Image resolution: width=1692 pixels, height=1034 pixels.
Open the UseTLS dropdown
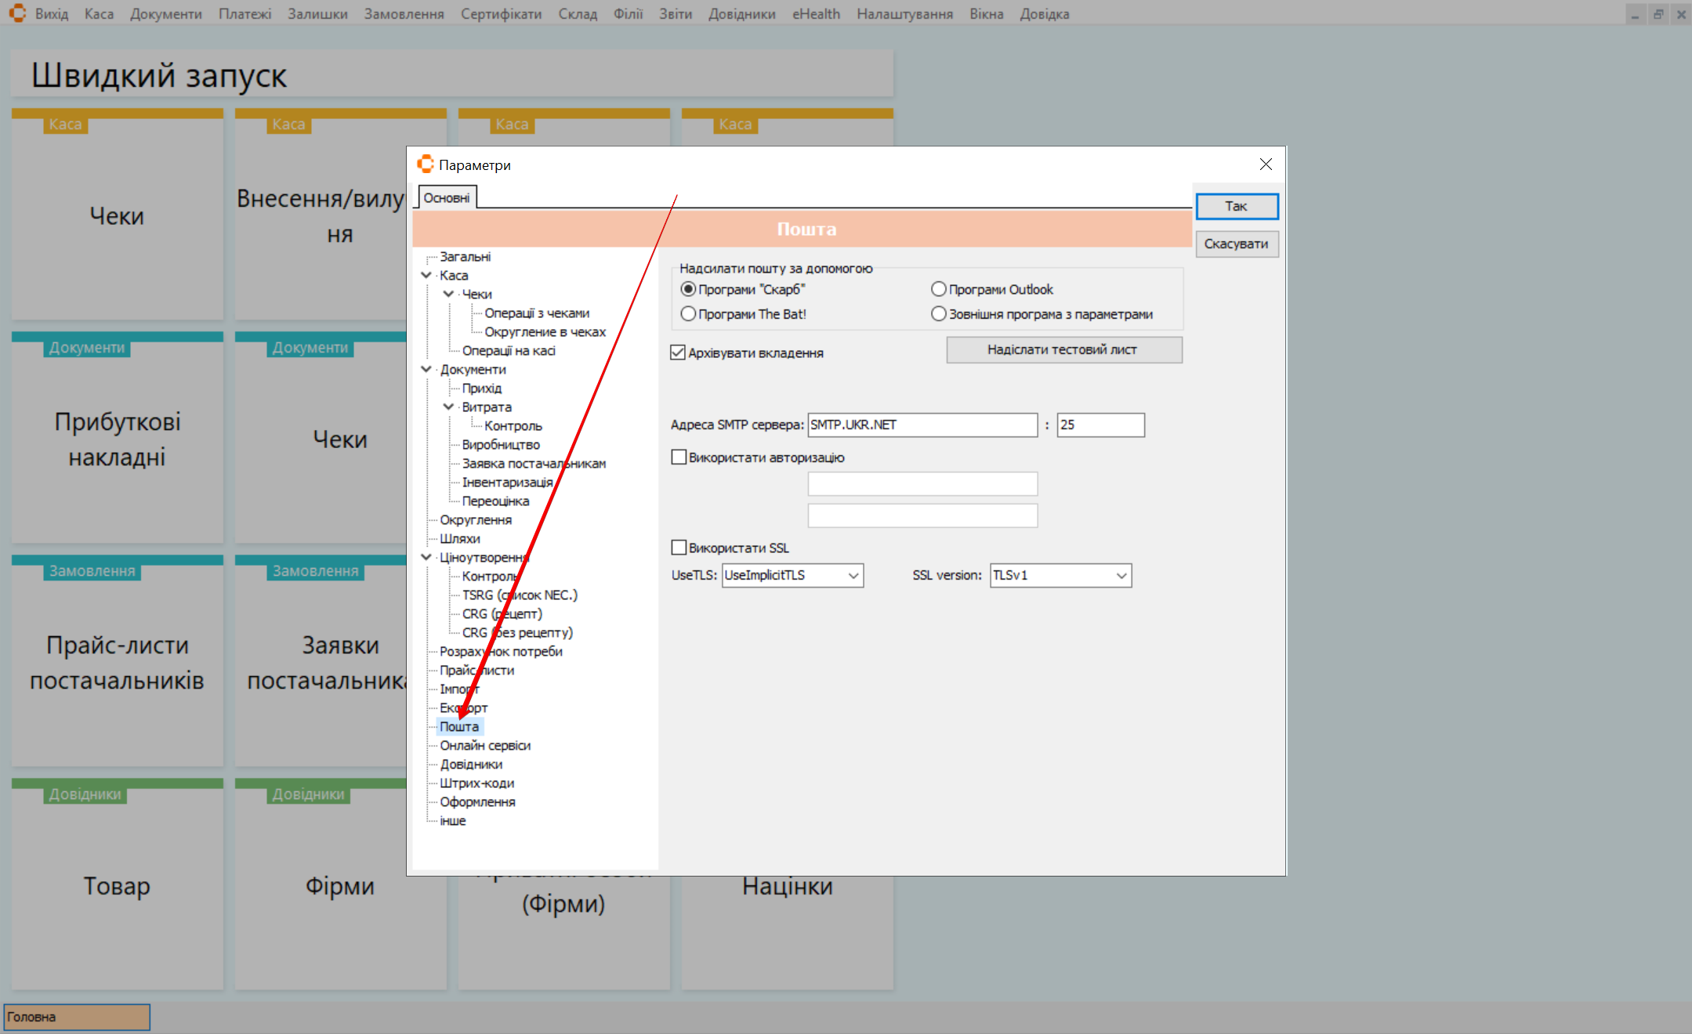(853, 575)
